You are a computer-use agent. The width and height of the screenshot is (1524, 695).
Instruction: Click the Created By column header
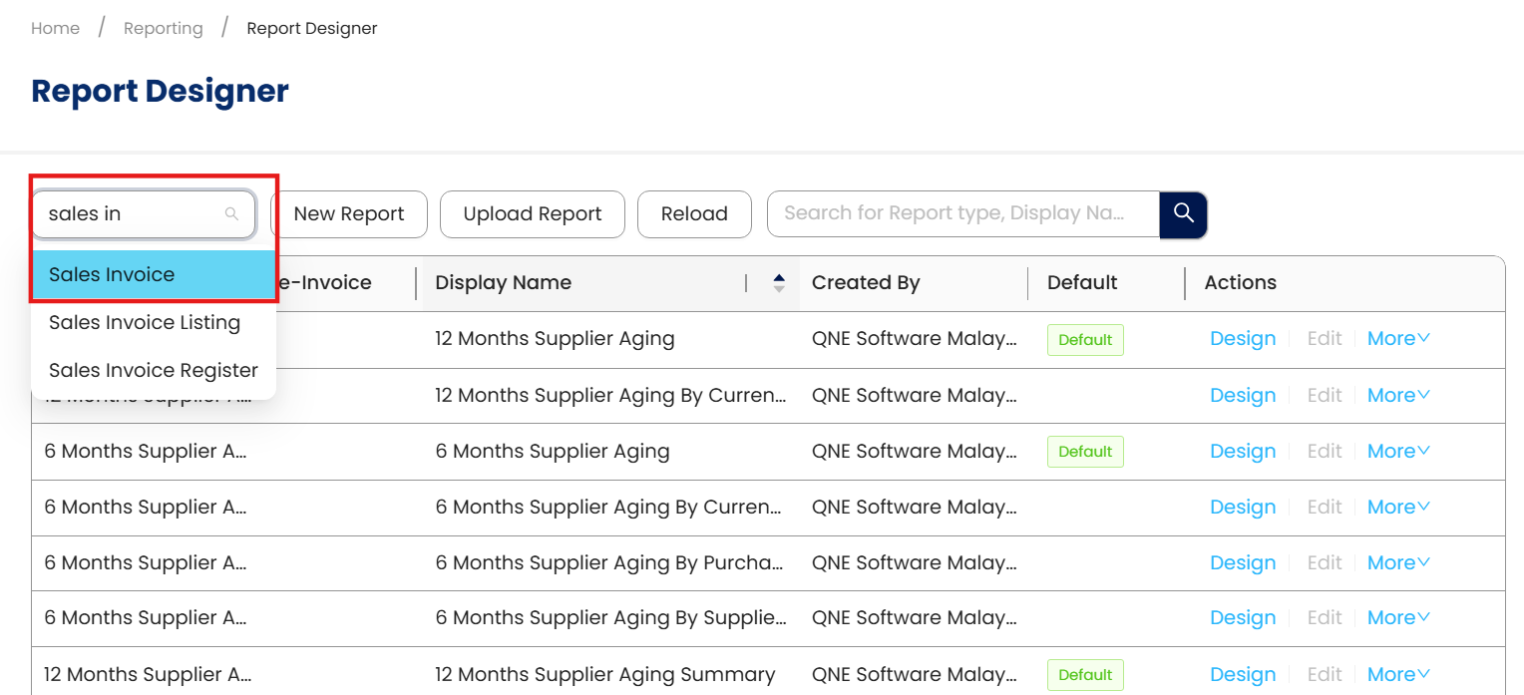[866, 283]
